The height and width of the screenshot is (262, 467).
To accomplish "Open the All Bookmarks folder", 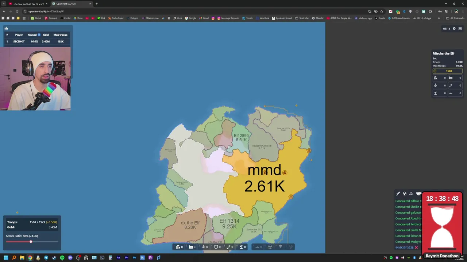I will pyautogui.click(x=455, y=18).
